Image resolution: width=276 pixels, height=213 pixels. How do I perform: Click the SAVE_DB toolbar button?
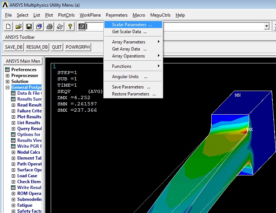click(x=14, y=47)
